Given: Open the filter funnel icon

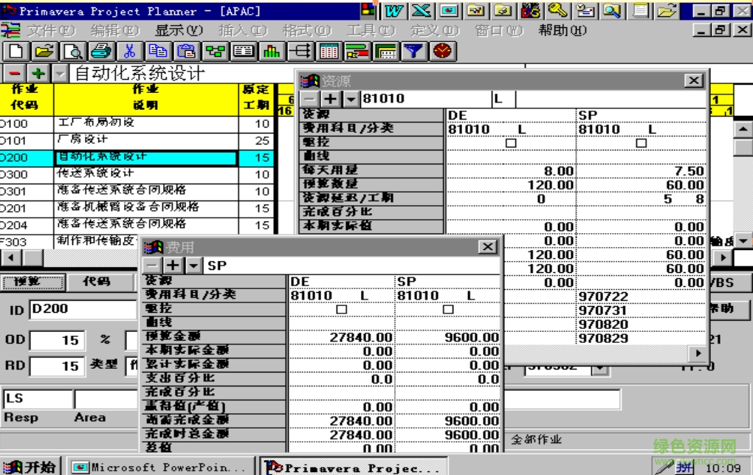Looking at the screenshot, I should tap(414, 51).
